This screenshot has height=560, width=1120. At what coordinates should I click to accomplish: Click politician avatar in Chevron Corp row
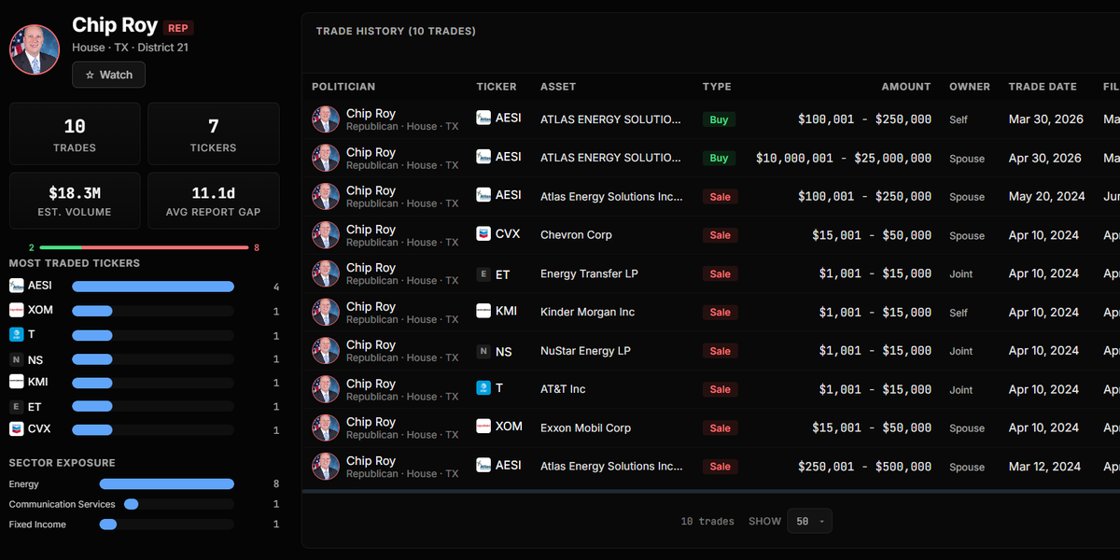(x=326, y=235)
